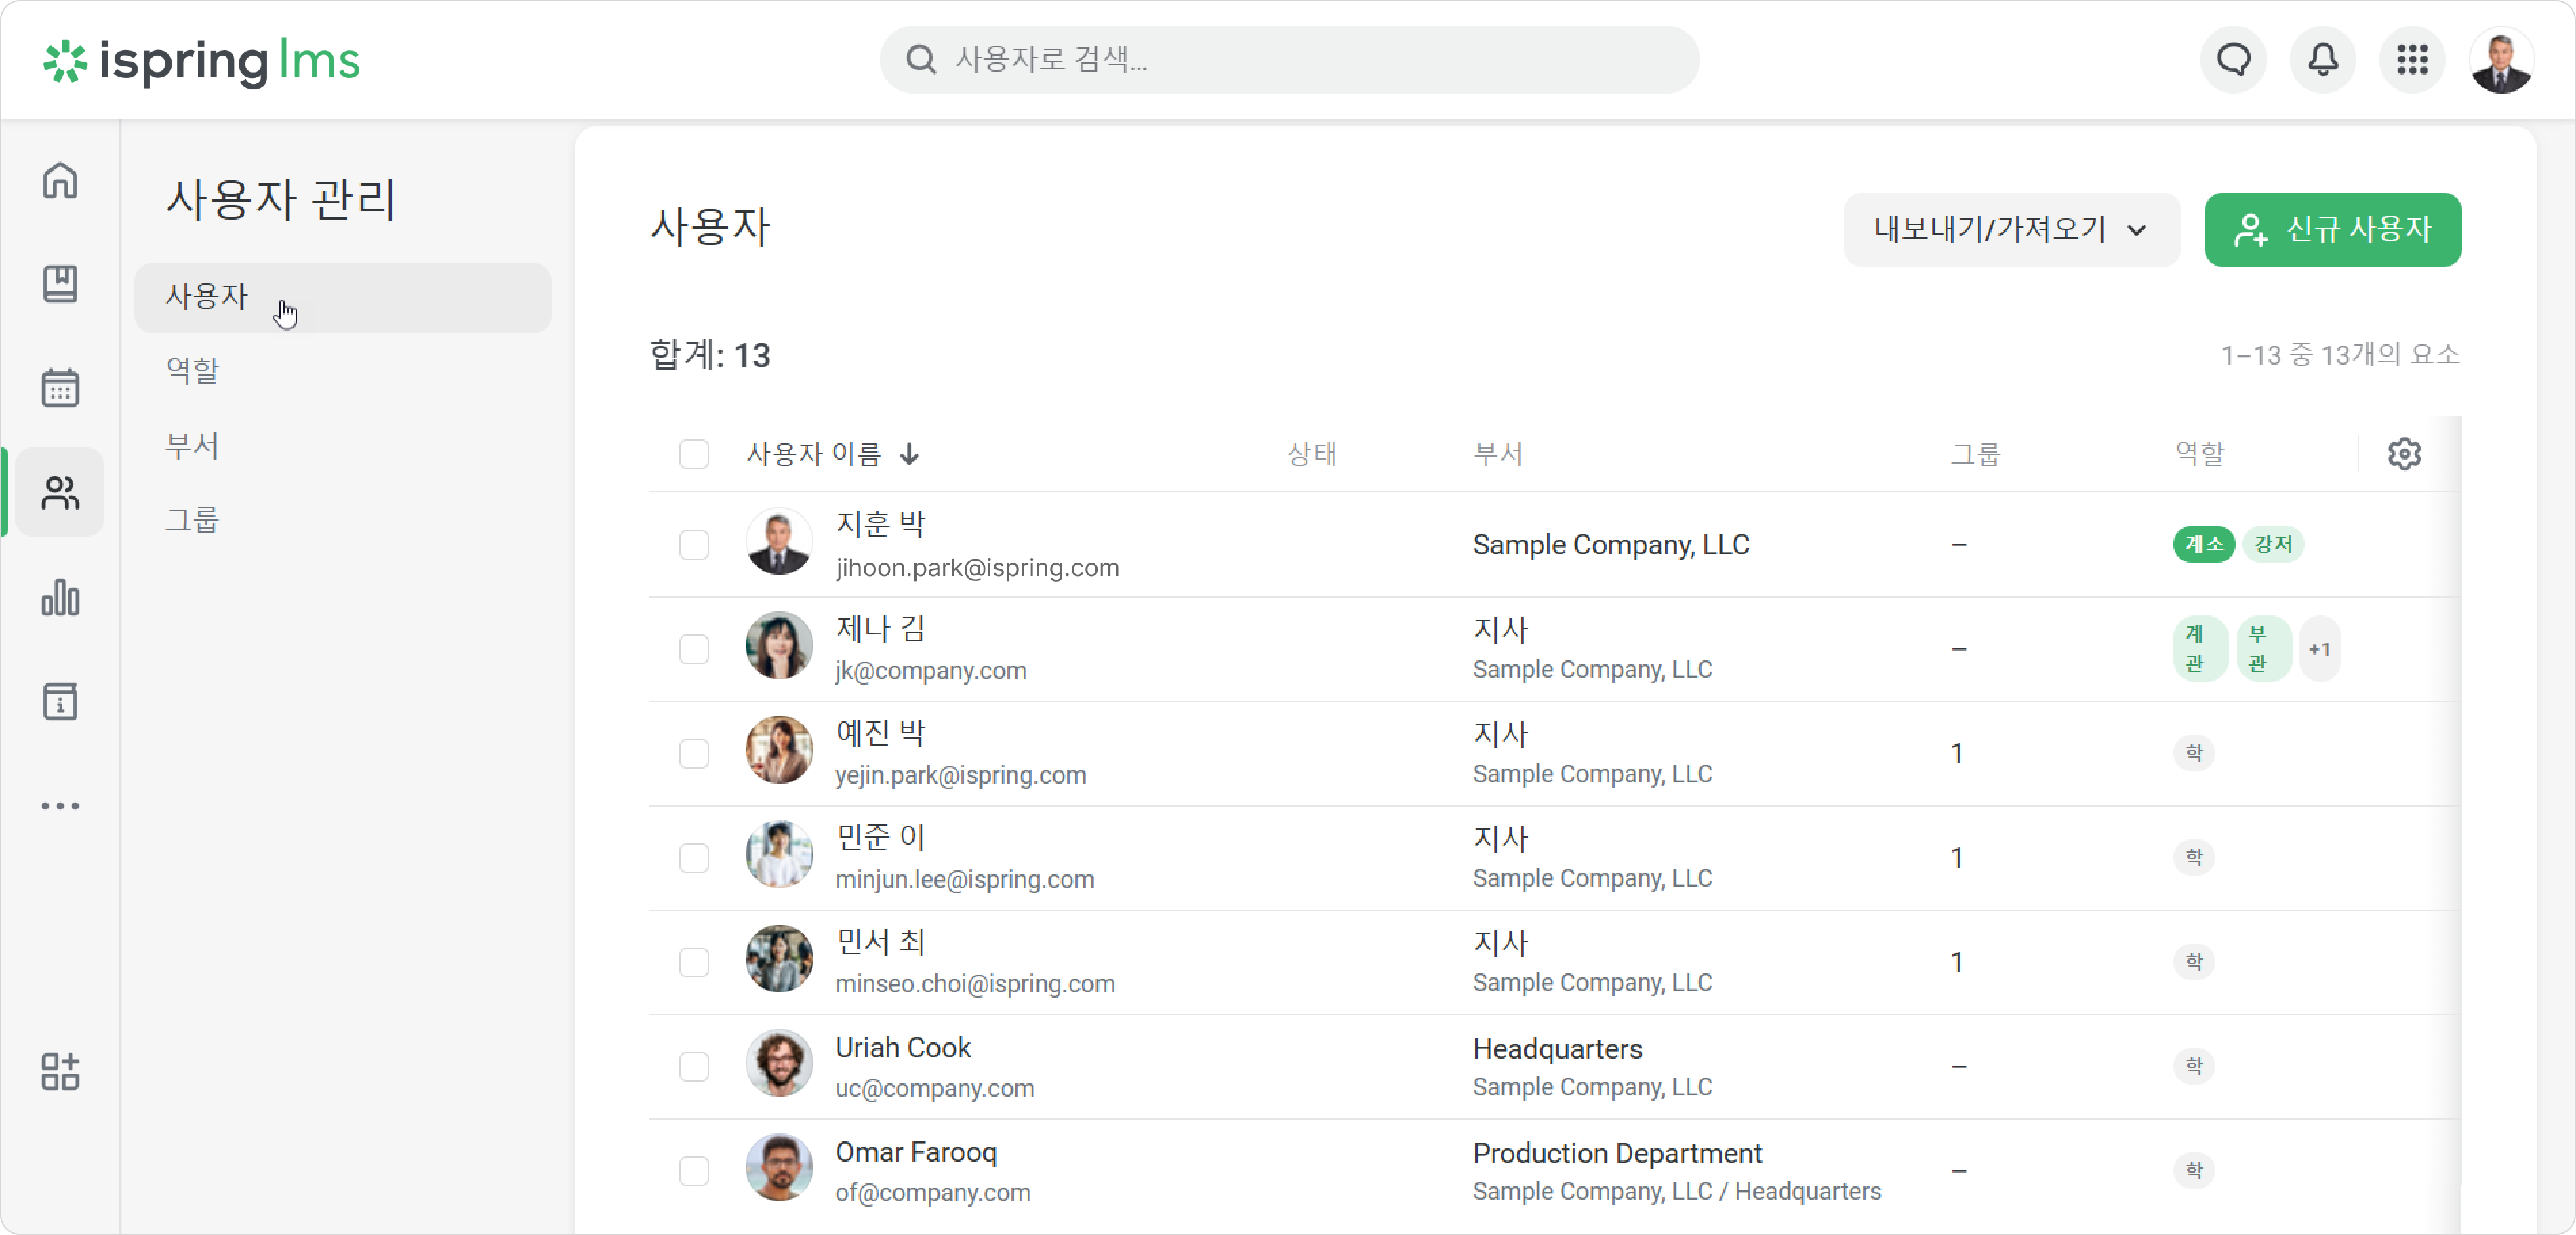Click the search magnifier icon
This screenshot has width=2576, height=1235.
click(x=921, y=60)
